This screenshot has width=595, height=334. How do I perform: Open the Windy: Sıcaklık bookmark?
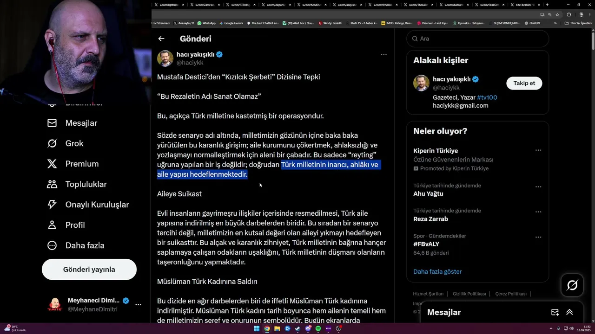330,23
